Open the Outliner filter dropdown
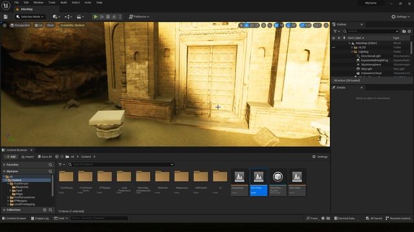 coord(336,32)
